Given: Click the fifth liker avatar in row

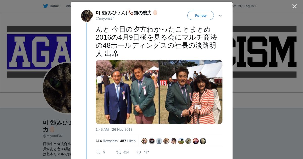Looking at the screenshot, I should pos(174,141).
